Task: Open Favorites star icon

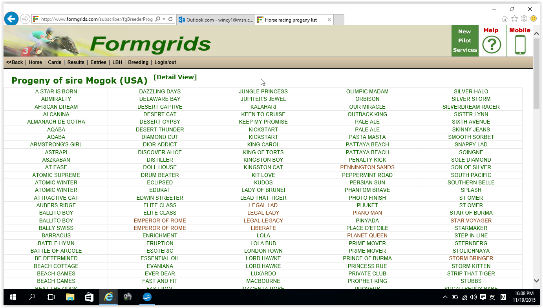Action: click(x=514, y=18)
